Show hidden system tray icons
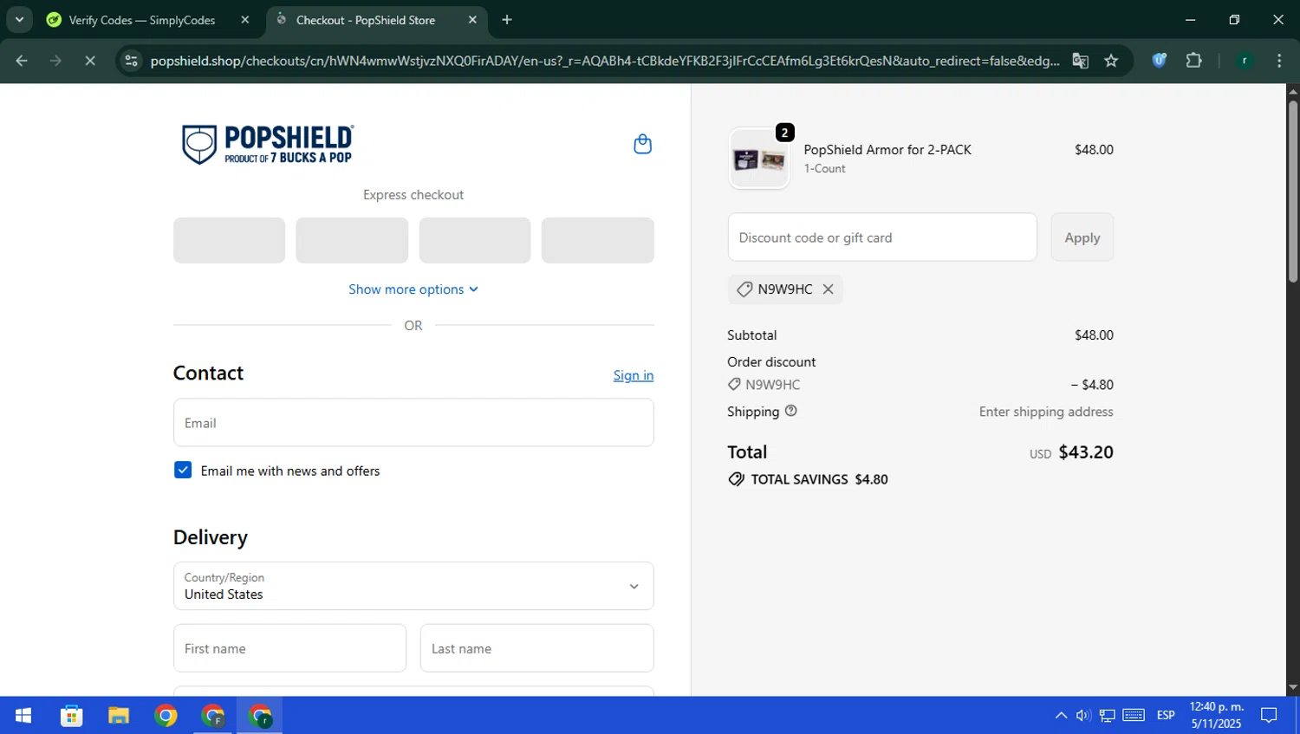The image size is (1300, 734). 1061,715
